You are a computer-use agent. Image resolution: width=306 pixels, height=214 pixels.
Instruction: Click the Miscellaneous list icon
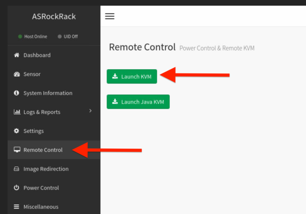point(16,207)
